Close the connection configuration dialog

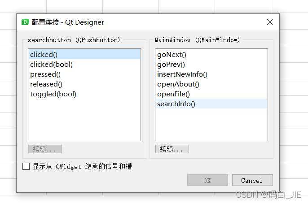click(270, 22)
